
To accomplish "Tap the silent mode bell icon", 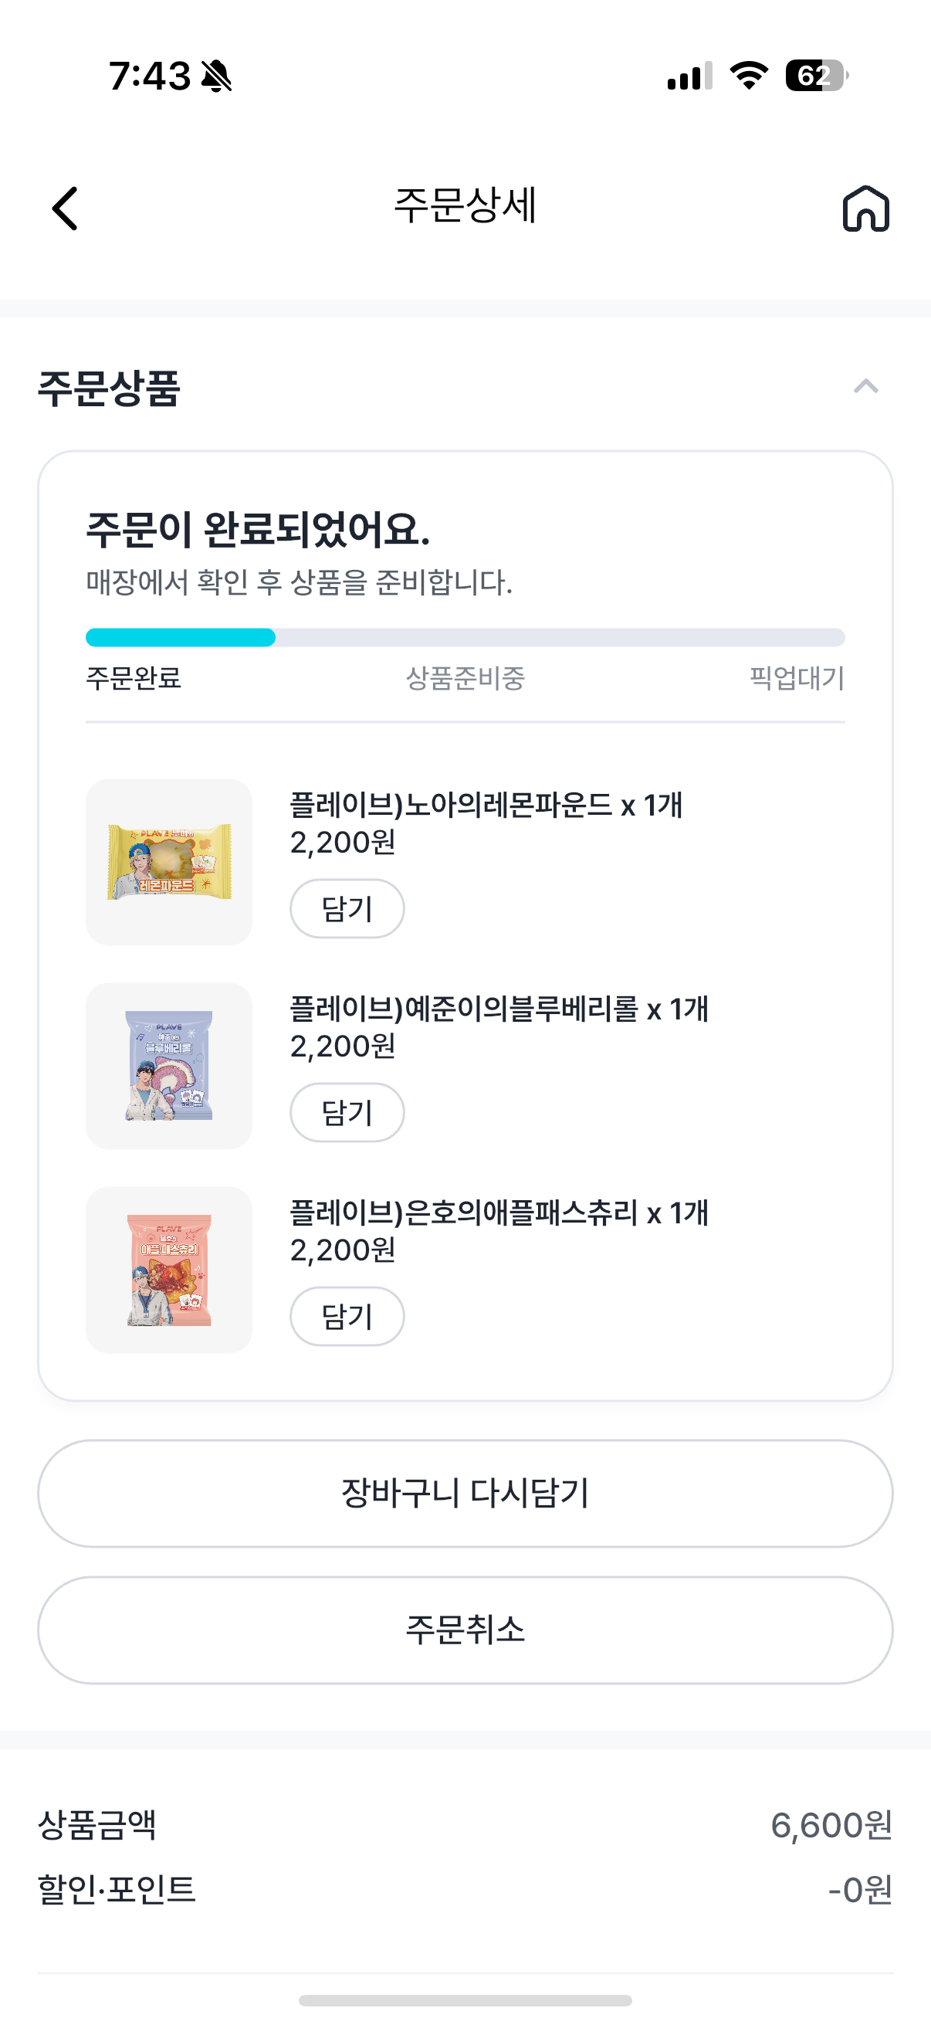I will [216, 76].
